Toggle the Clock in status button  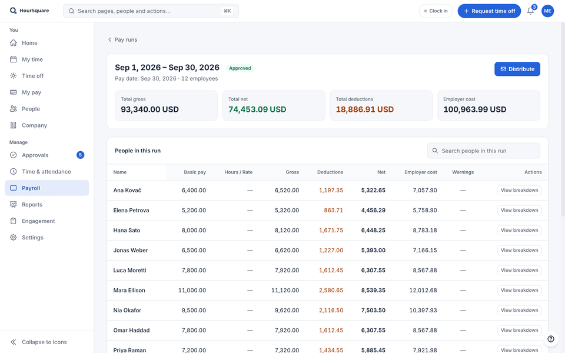[436, 11]
